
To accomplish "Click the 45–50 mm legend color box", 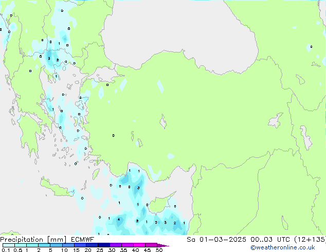I will [x=151, y=245].
